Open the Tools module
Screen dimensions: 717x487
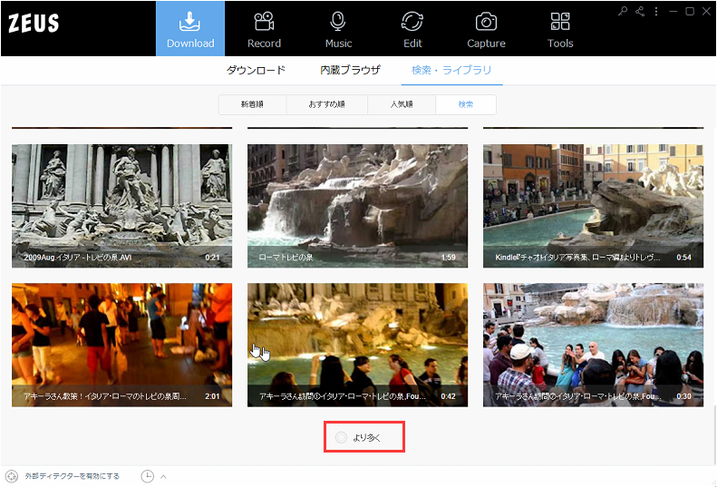point(560,29)
